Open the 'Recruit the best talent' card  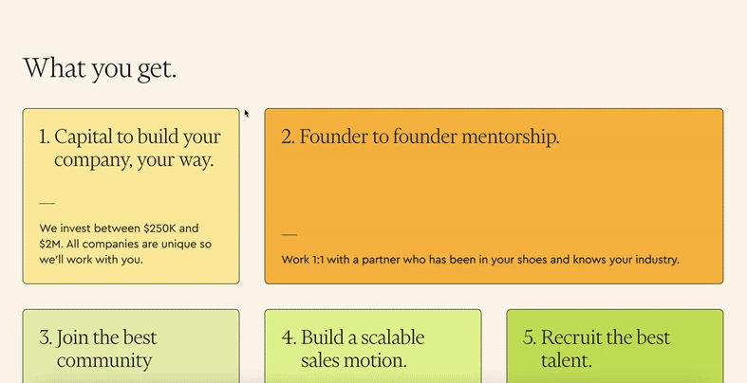(615, 346)
